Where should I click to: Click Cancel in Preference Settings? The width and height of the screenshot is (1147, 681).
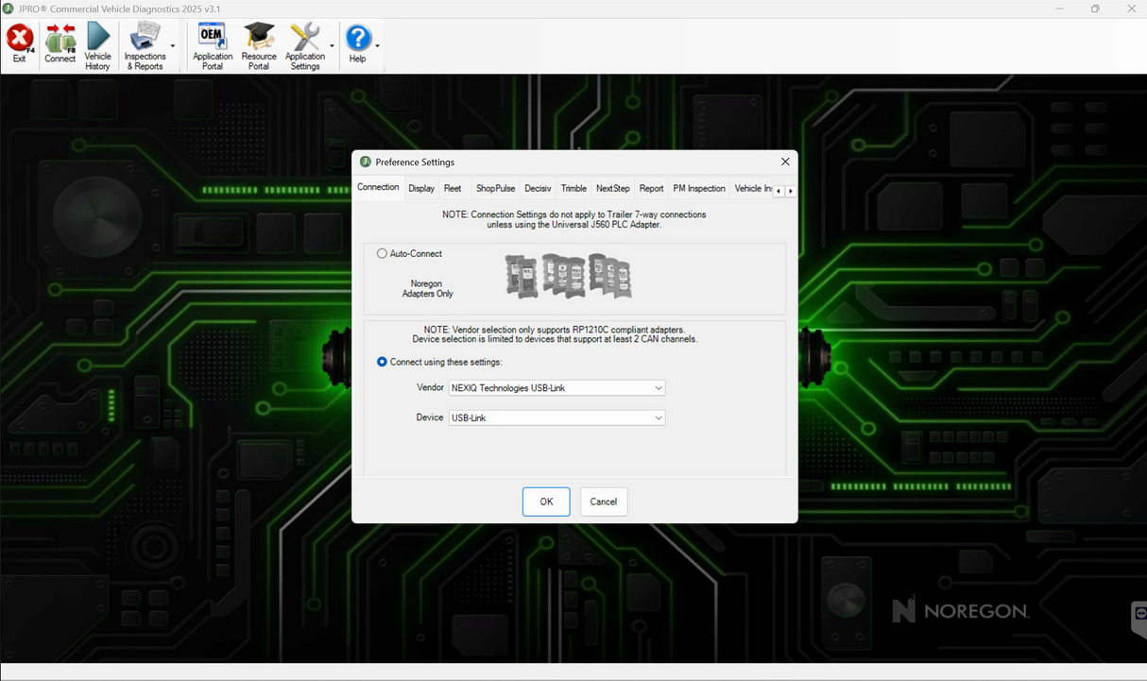click(604, 502)
